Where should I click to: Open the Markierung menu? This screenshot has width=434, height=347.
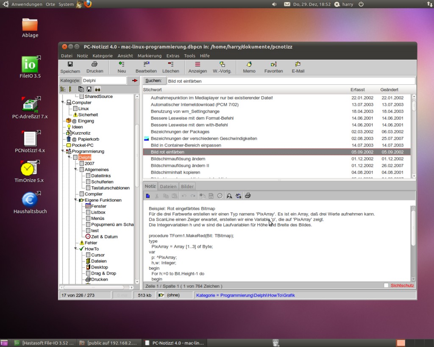[x=150, y=56]
